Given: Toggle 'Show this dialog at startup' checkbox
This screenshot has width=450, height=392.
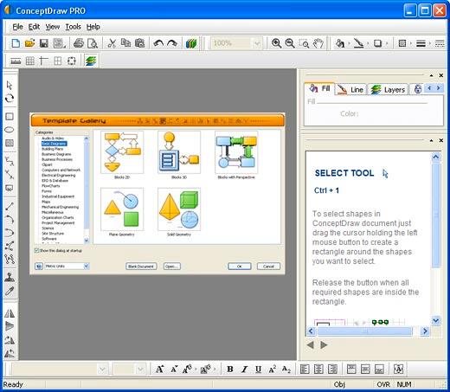Looking at the screenshot, I should (x=36, y=250).
